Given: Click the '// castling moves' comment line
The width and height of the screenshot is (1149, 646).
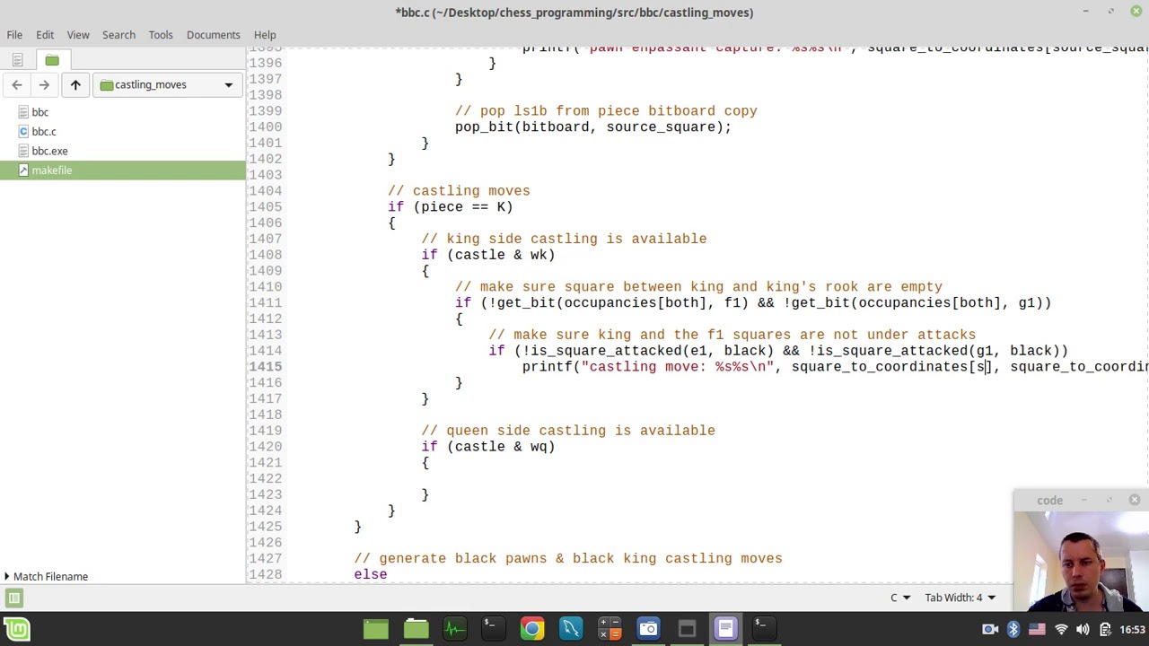Looking at the screenshot, I should 459,191.
